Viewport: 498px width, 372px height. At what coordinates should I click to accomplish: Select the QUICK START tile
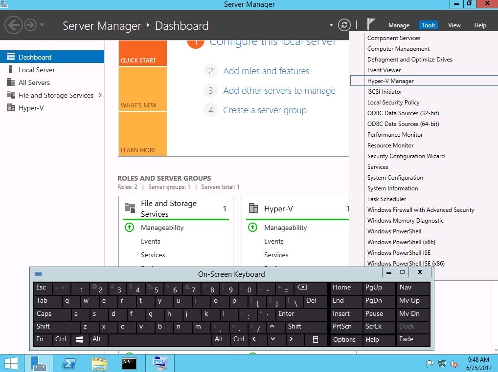click(143, 53)
